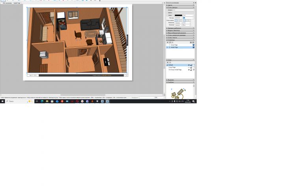Launch Microsoft Edge from taskbar
The height and width of the screenshot is (189, 284).
42,101
